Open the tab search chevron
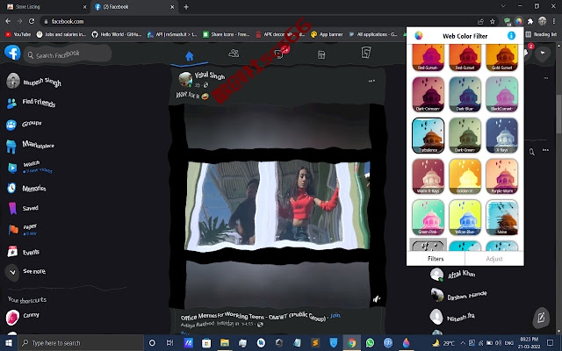 click(503, 6)
